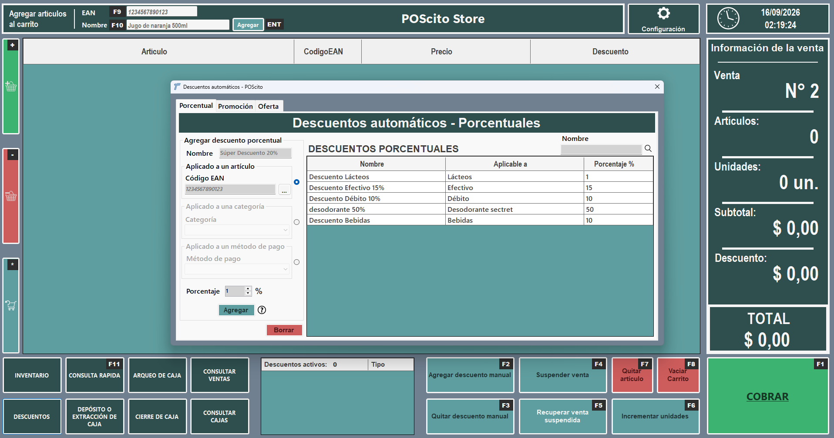Image resolution: width=834 pixels, height=438 pixels.
Task: Switch to the Porcentual tab
Action: 196,106
